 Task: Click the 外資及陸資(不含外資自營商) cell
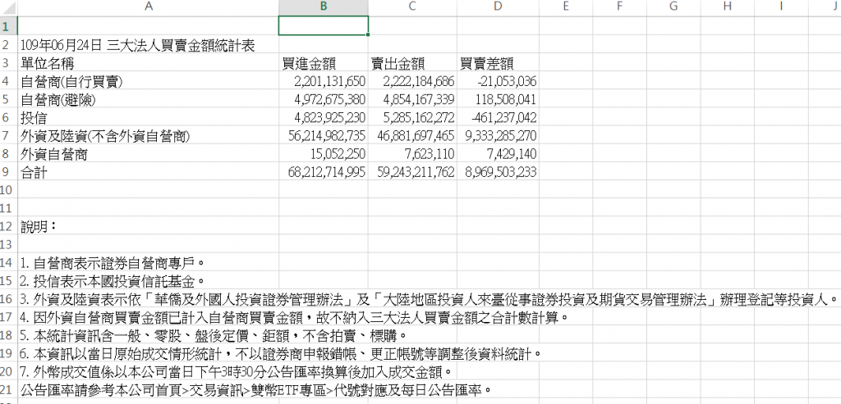click(x=149, y=136)
